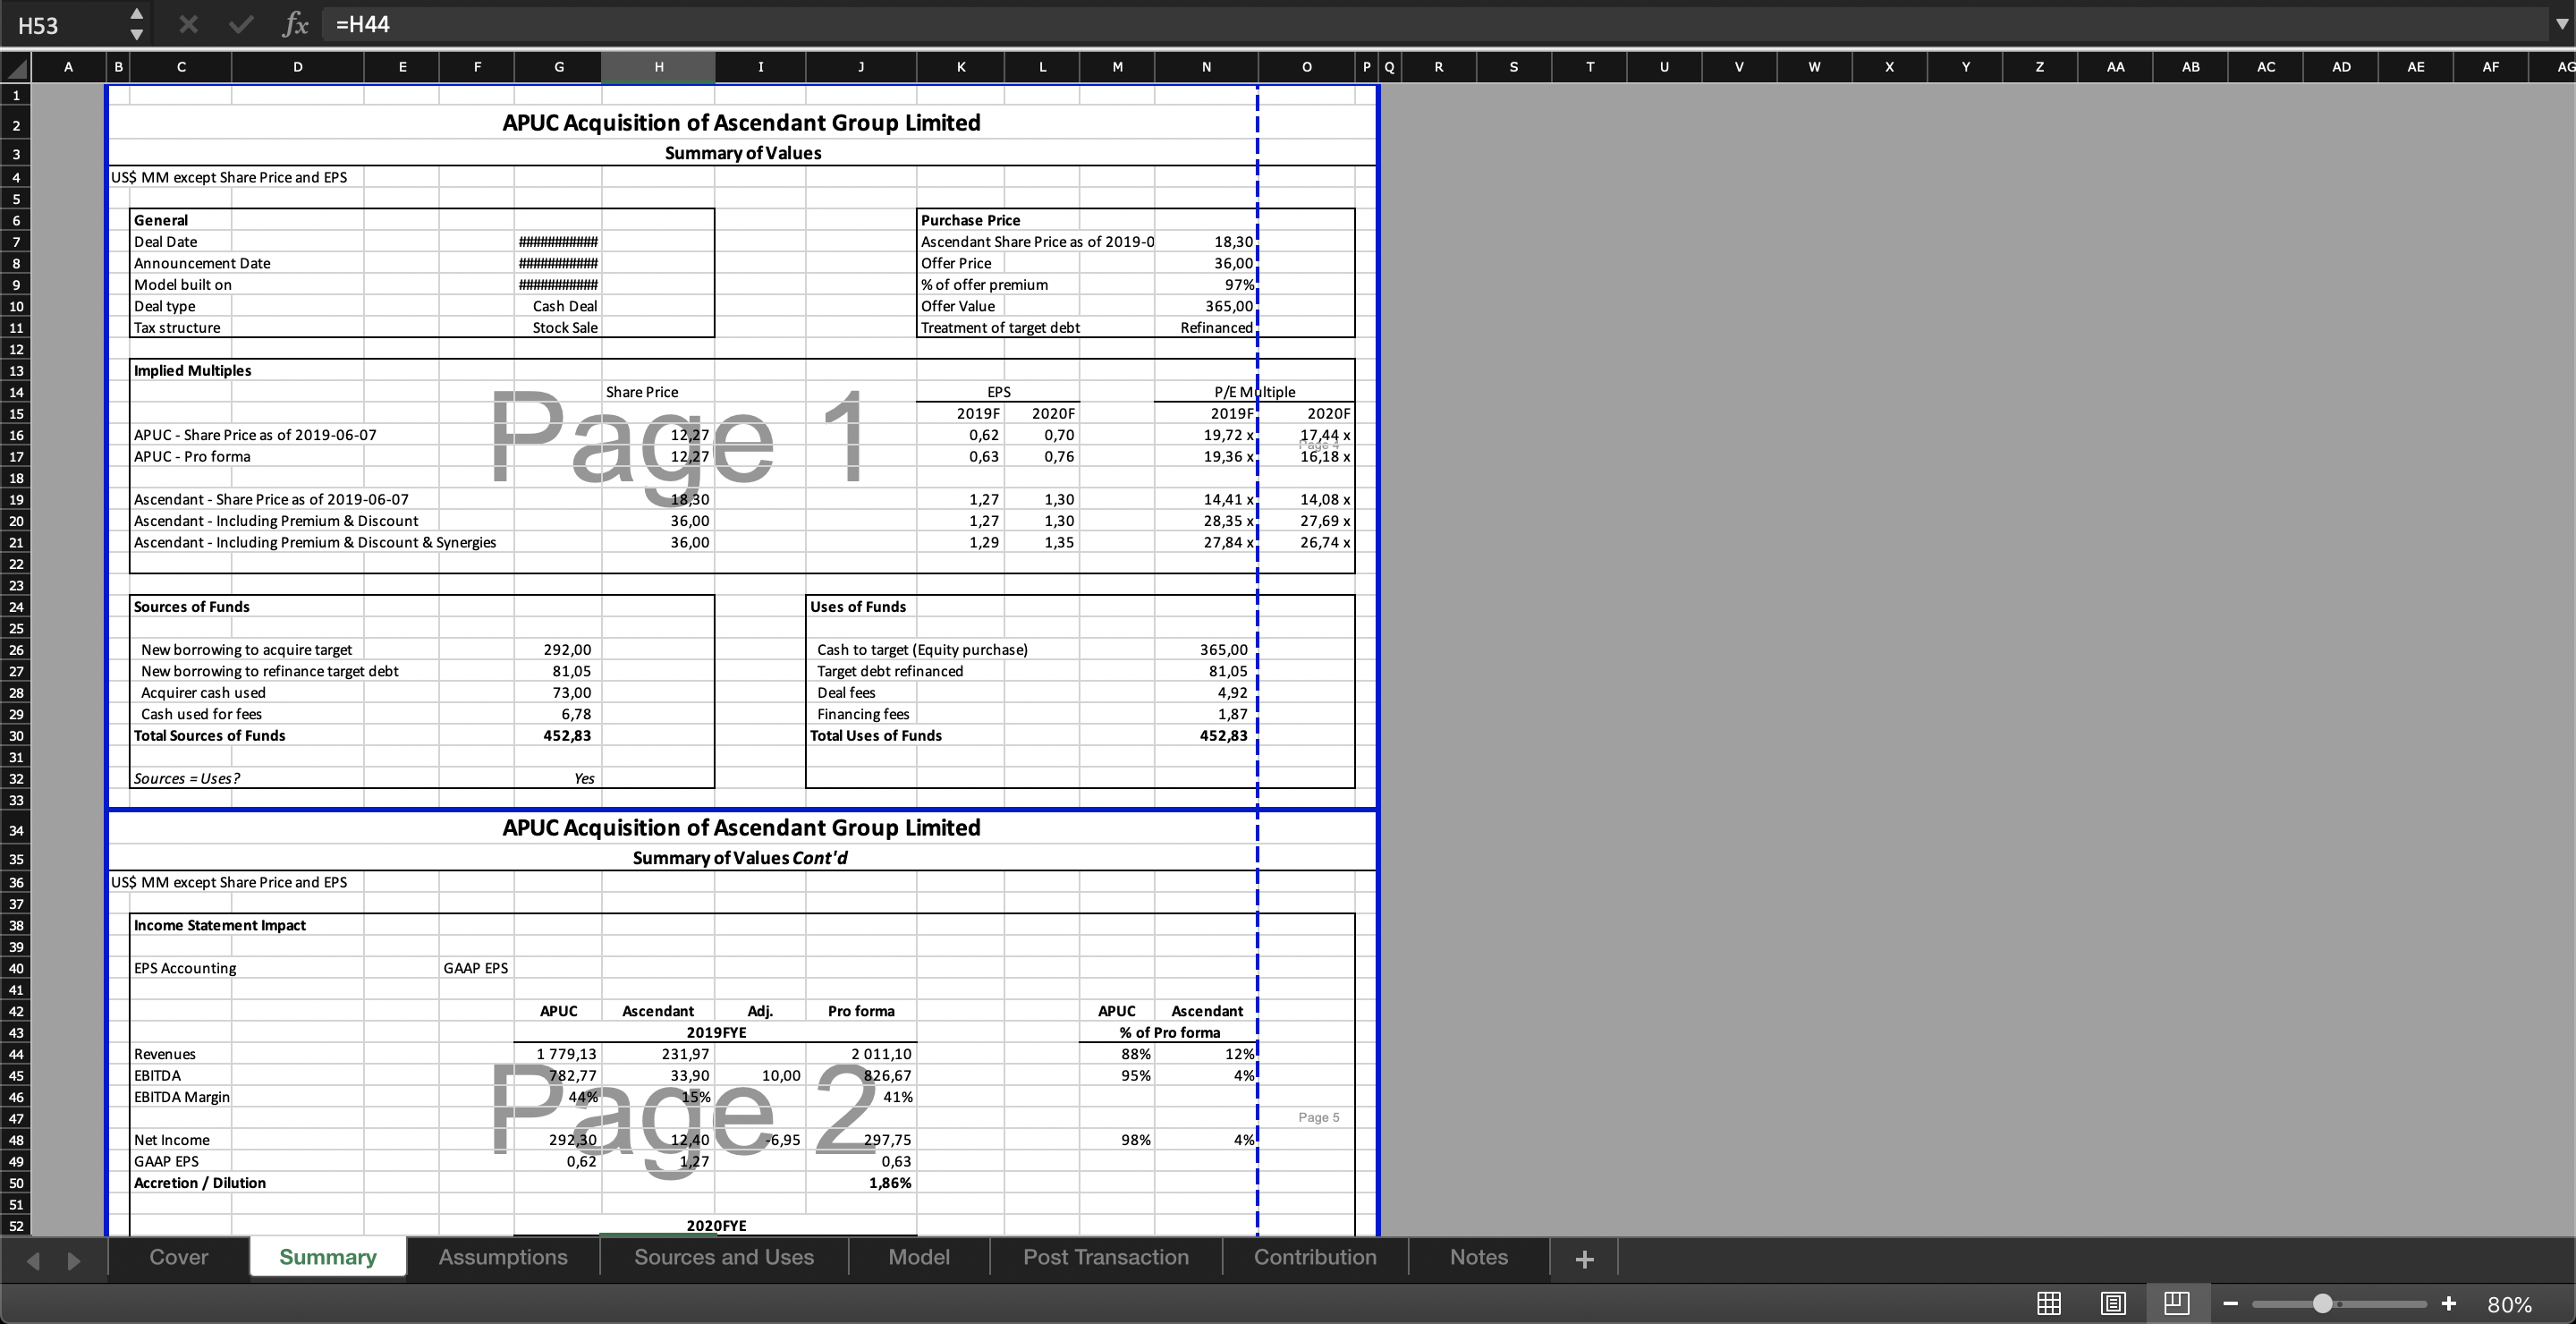Screen dimensions: 2576x1324
Task: Switch to the Cover sheet tab
Action: pyautogui.click(x=179, y=1257)
